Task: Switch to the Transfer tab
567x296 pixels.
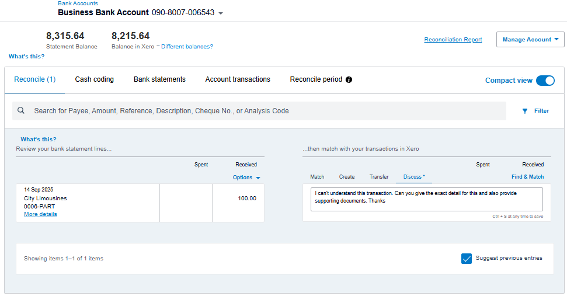Action: (379, 177)
